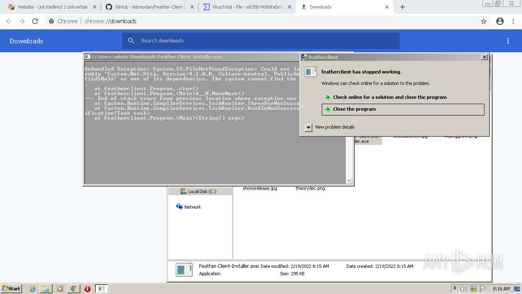This screenshot has height=294, width=522.
Task: Choose Check online for a solution option
Action: click(390, 97)
